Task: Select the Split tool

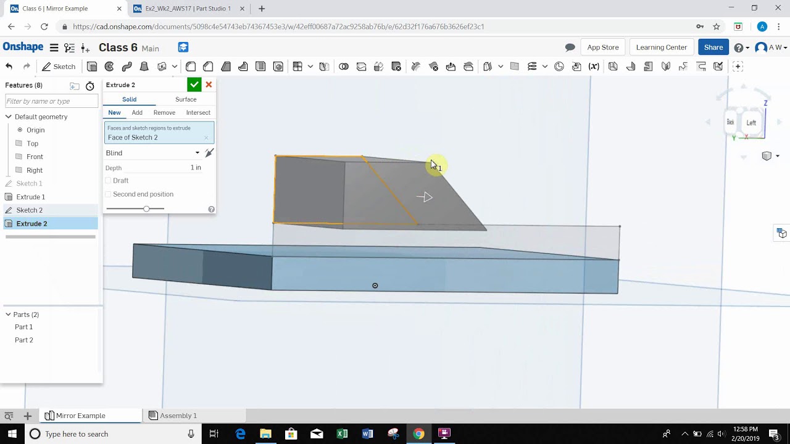Action: (361, 67)
